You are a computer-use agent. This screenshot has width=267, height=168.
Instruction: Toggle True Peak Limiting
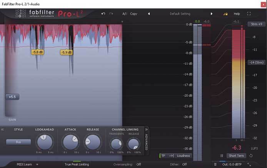[77, 164]
